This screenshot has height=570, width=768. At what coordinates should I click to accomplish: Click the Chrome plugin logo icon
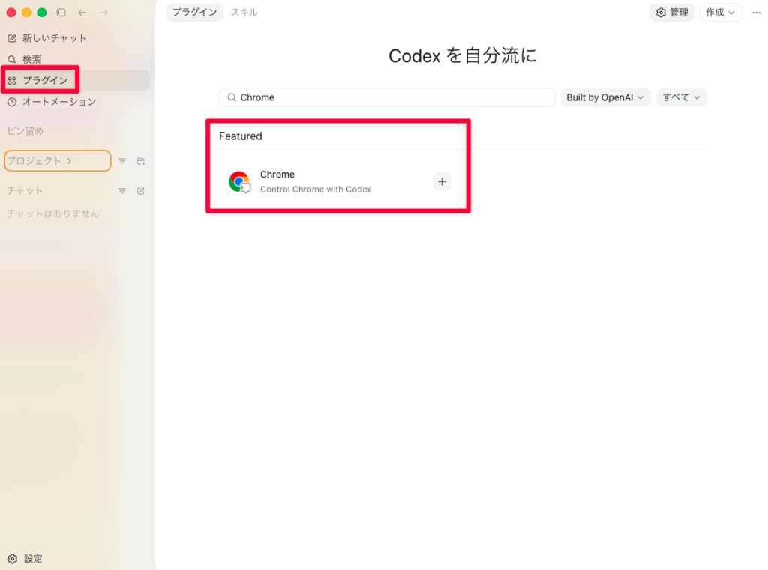click(x=239, y=181)
